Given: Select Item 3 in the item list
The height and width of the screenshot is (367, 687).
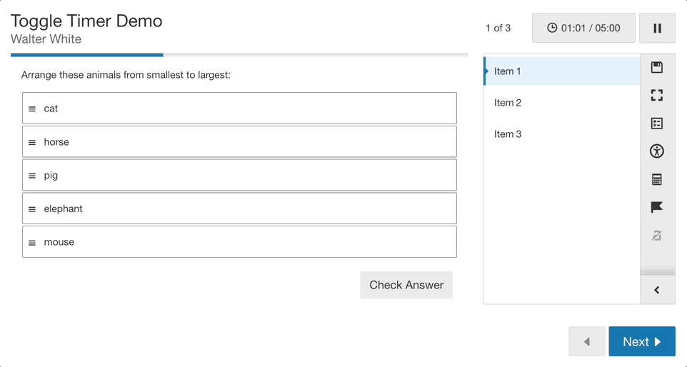Looking at the screenshot, I should point(562,134).
